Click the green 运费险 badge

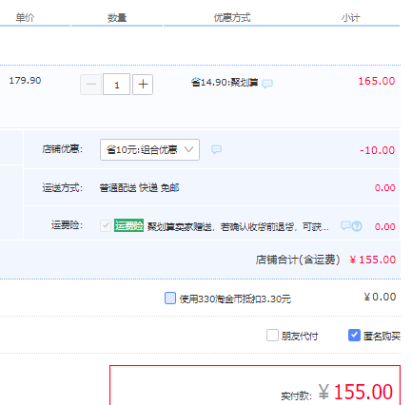click(128, 225)
